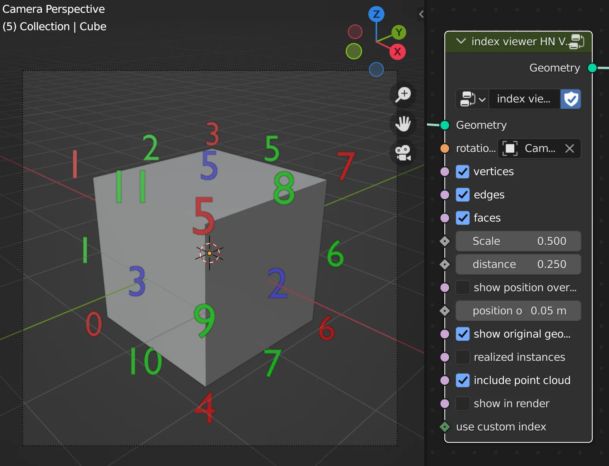Collapse the index viewer node header
This screenshot has height=466, width=609.
tap(461, 41)
